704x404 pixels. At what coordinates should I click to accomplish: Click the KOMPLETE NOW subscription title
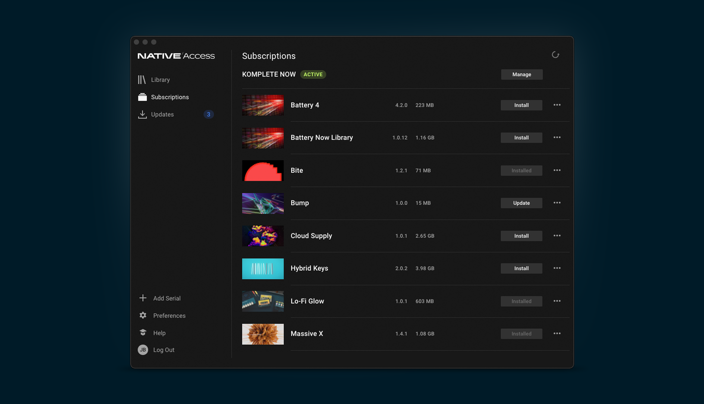269,74
